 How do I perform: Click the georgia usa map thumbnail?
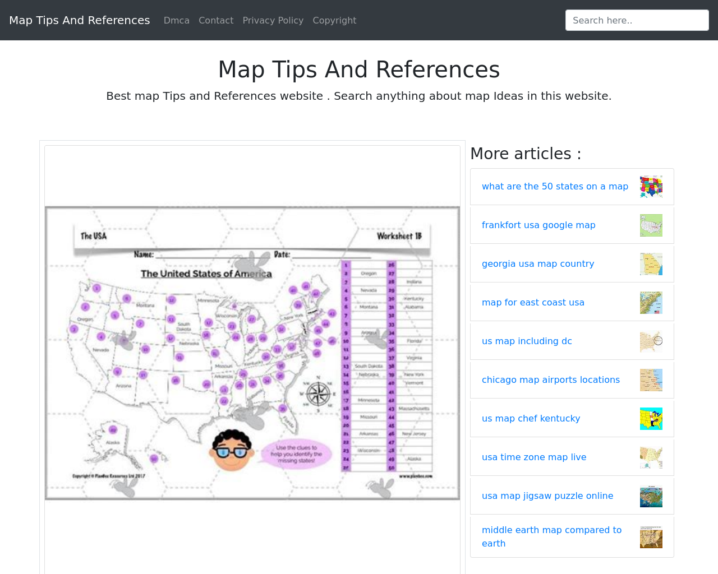coord(651,264)
